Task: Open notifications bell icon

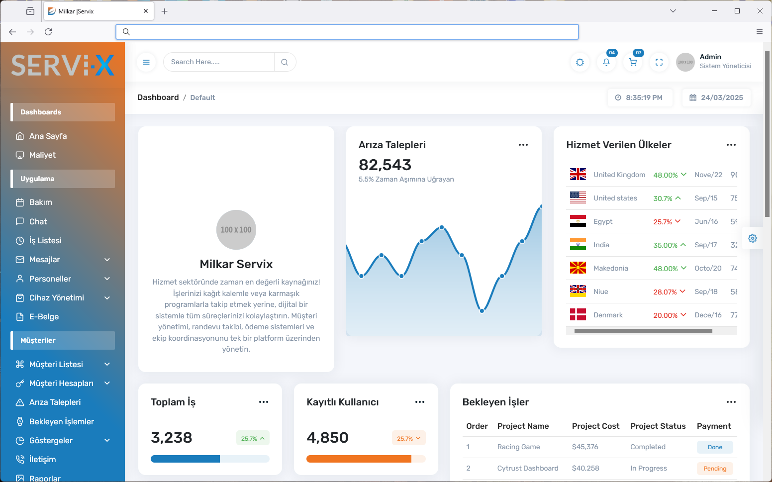Action: 606,62
